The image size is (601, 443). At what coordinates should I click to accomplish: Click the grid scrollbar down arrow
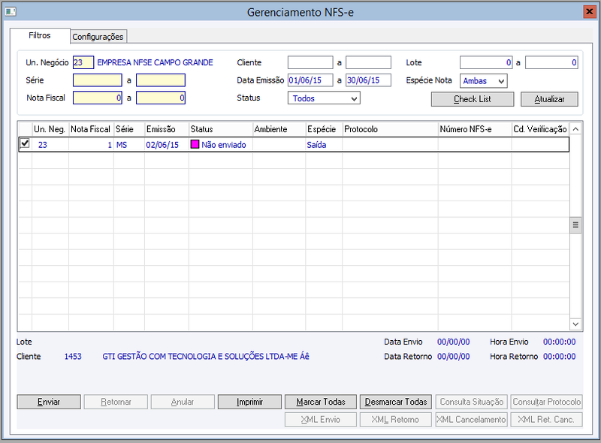(575, 324)
